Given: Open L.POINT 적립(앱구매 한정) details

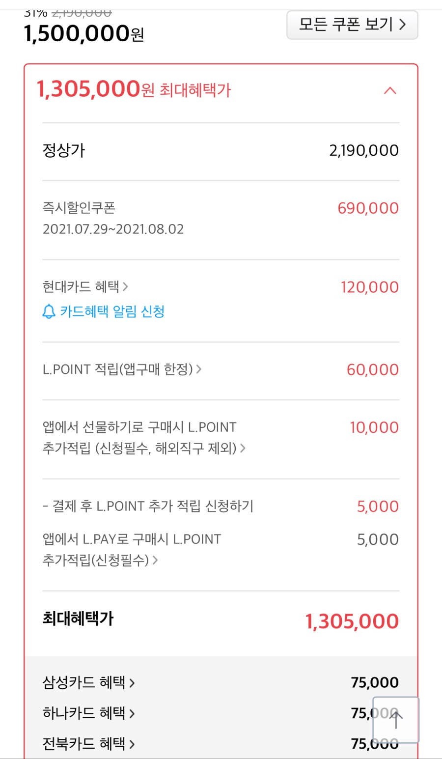Looking at the screenshot, I should [122, 369].
